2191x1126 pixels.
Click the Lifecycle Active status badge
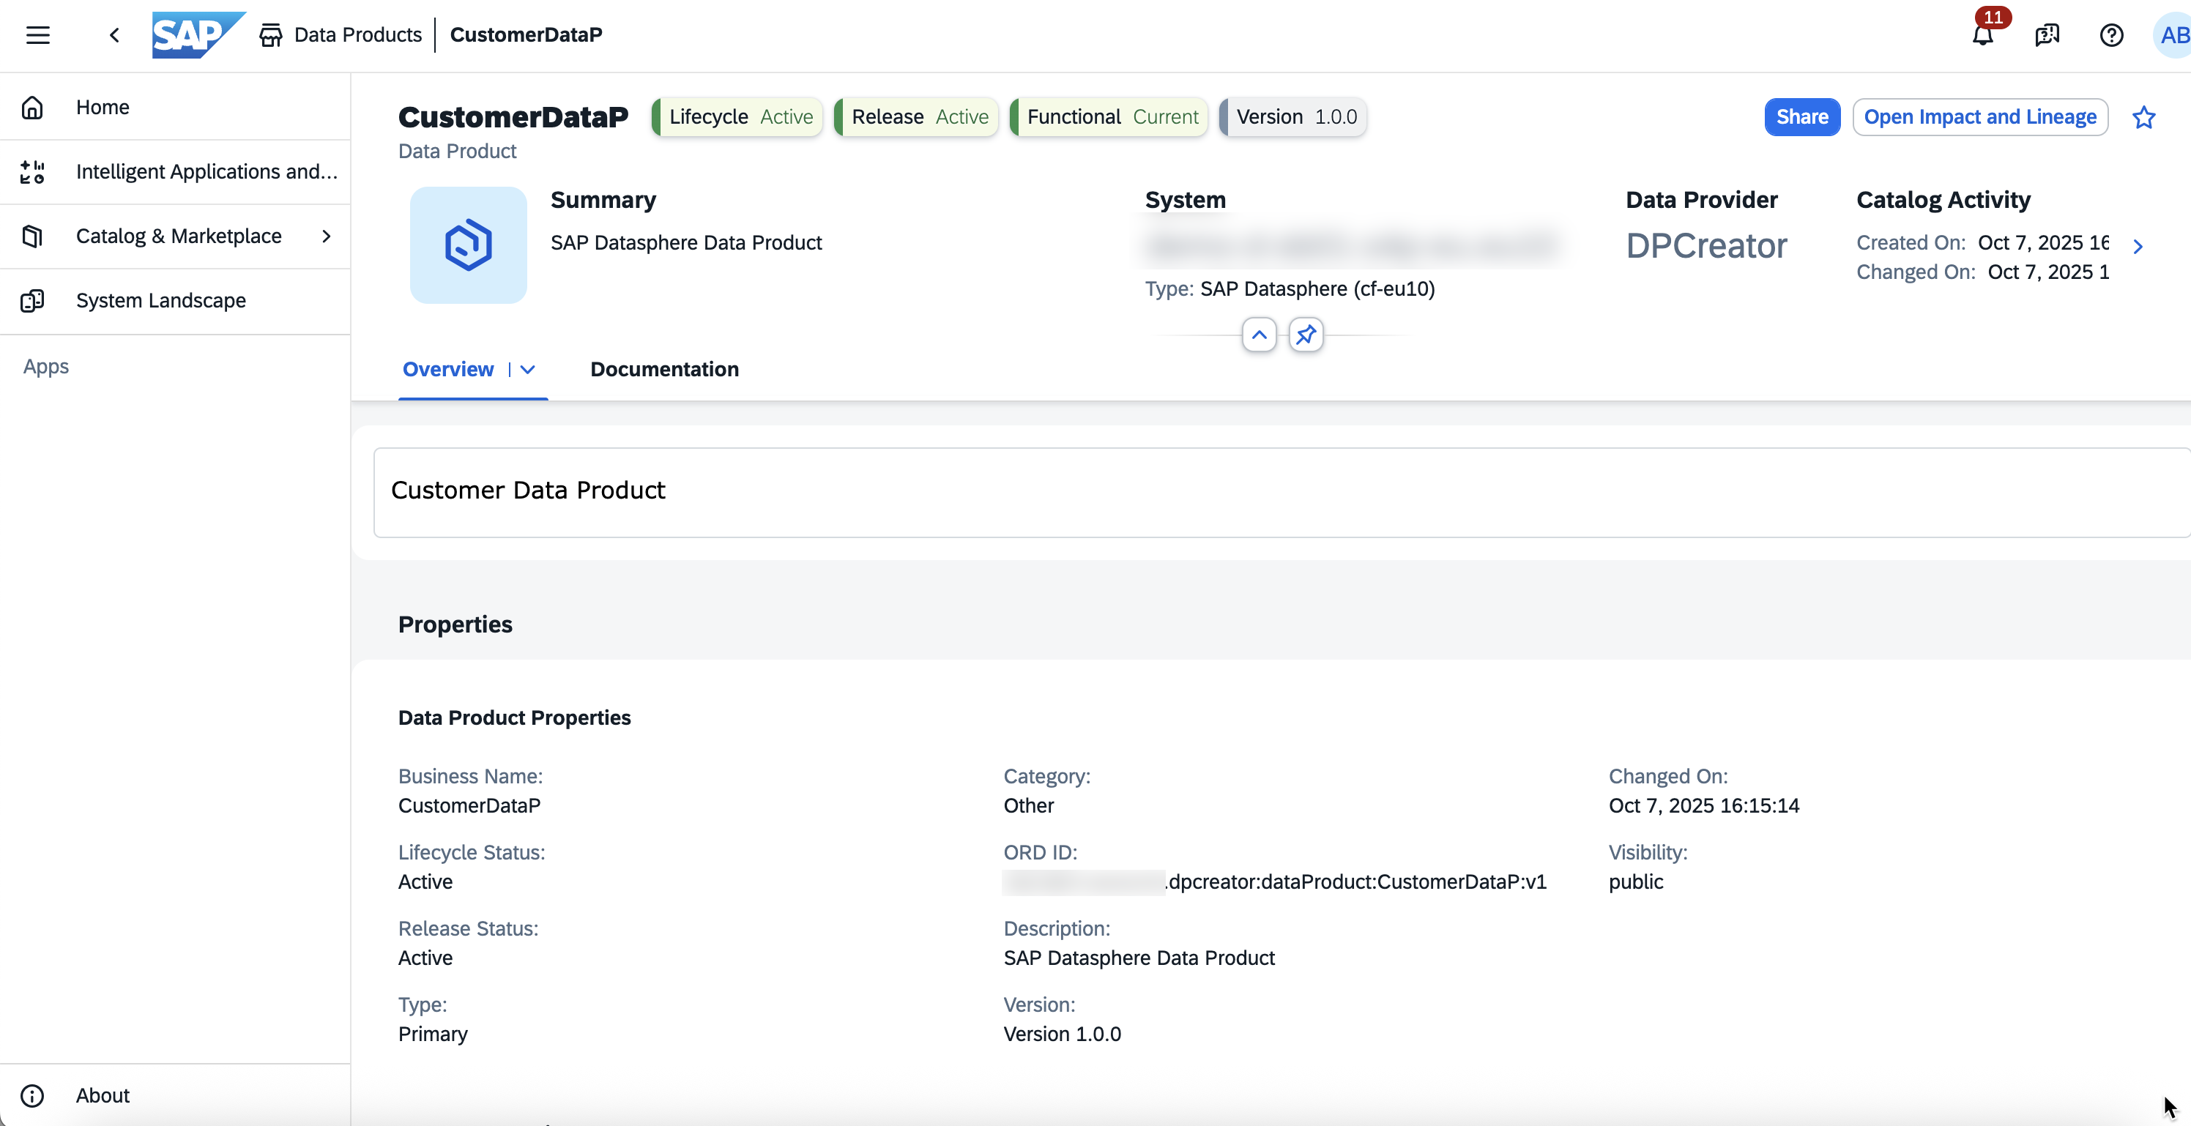(737, 117)
